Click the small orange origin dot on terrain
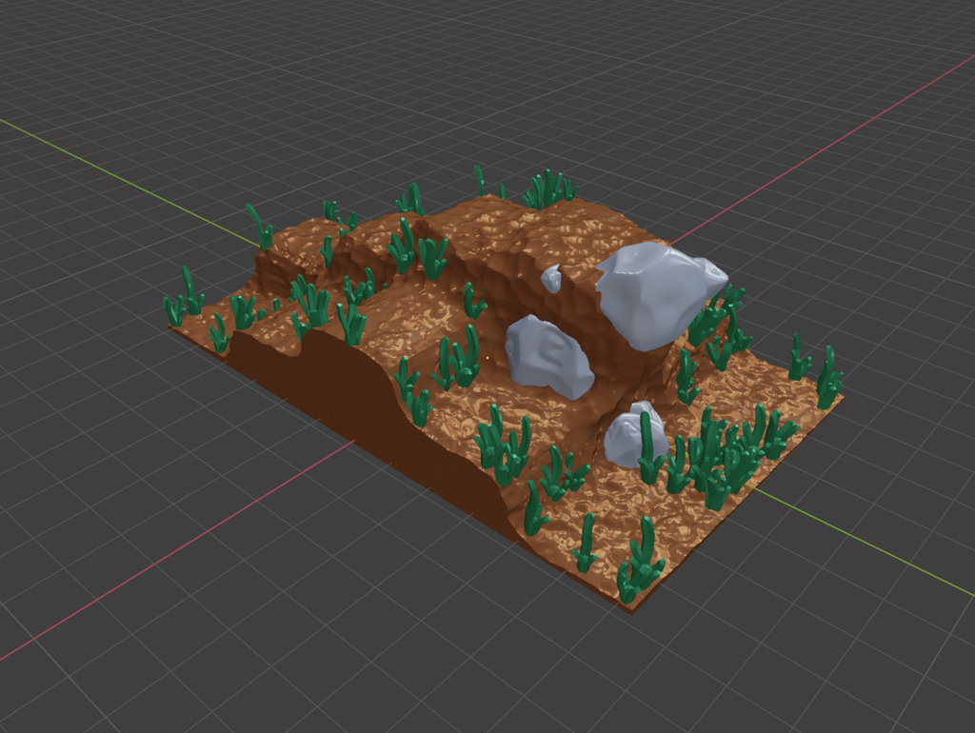The image size is (975, 733). [x=487, y=358]
